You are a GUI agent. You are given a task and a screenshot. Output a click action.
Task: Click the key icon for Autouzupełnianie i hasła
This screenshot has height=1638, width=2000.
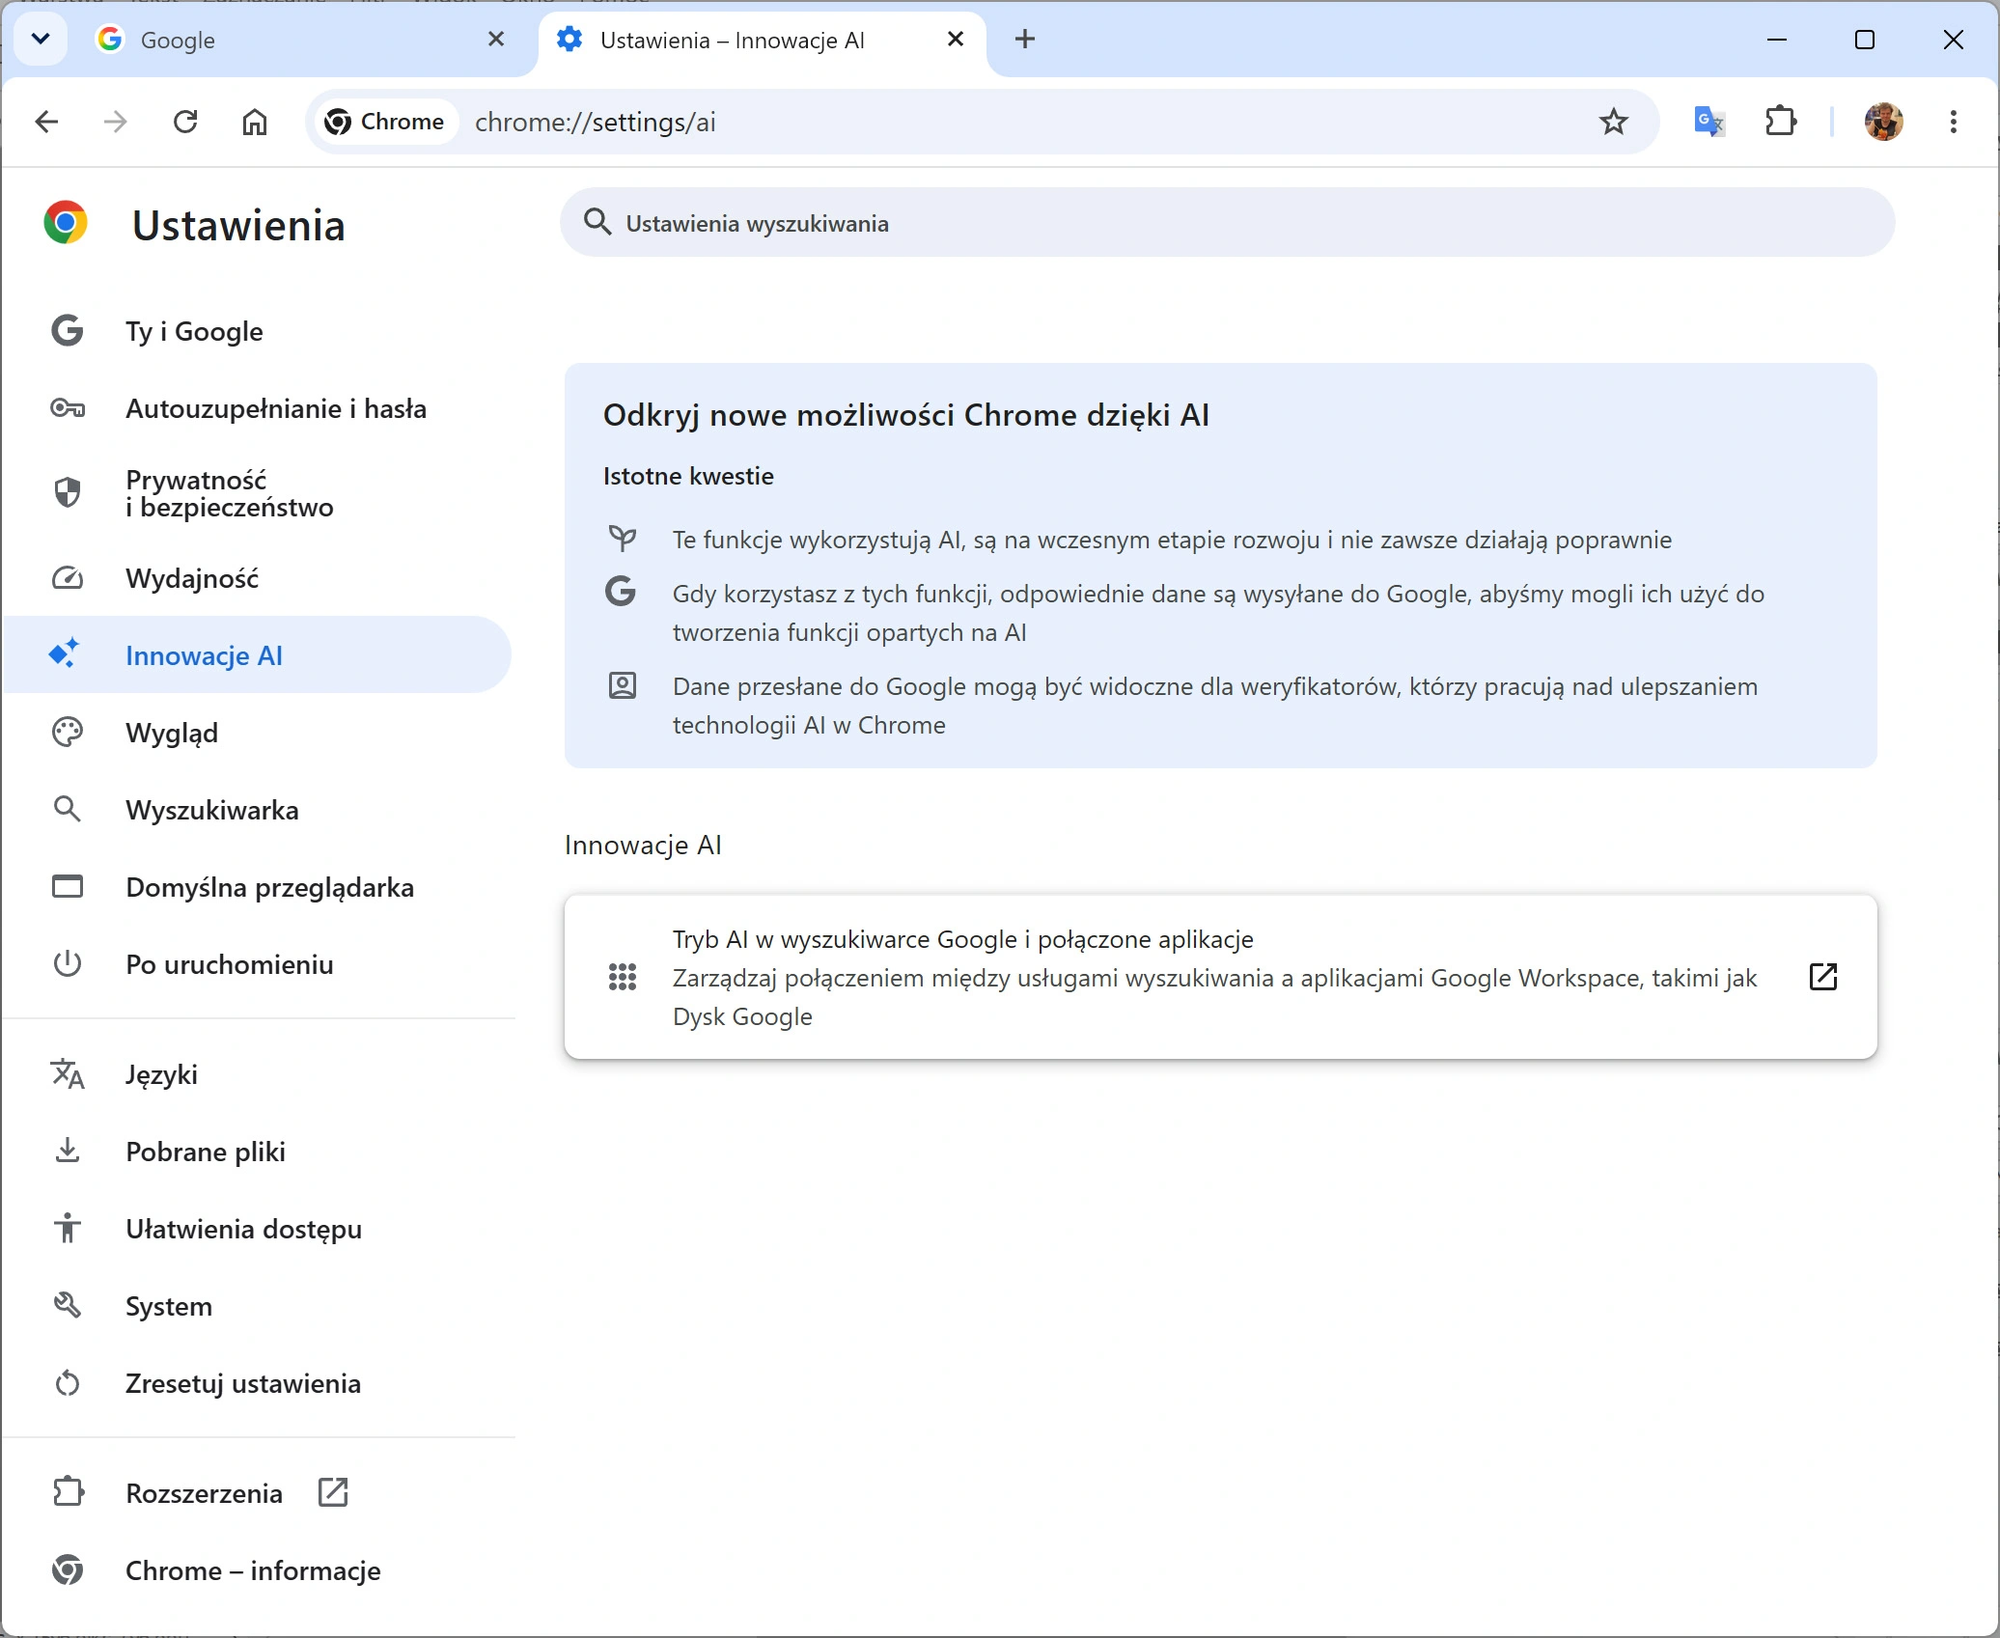pos(67,408)
